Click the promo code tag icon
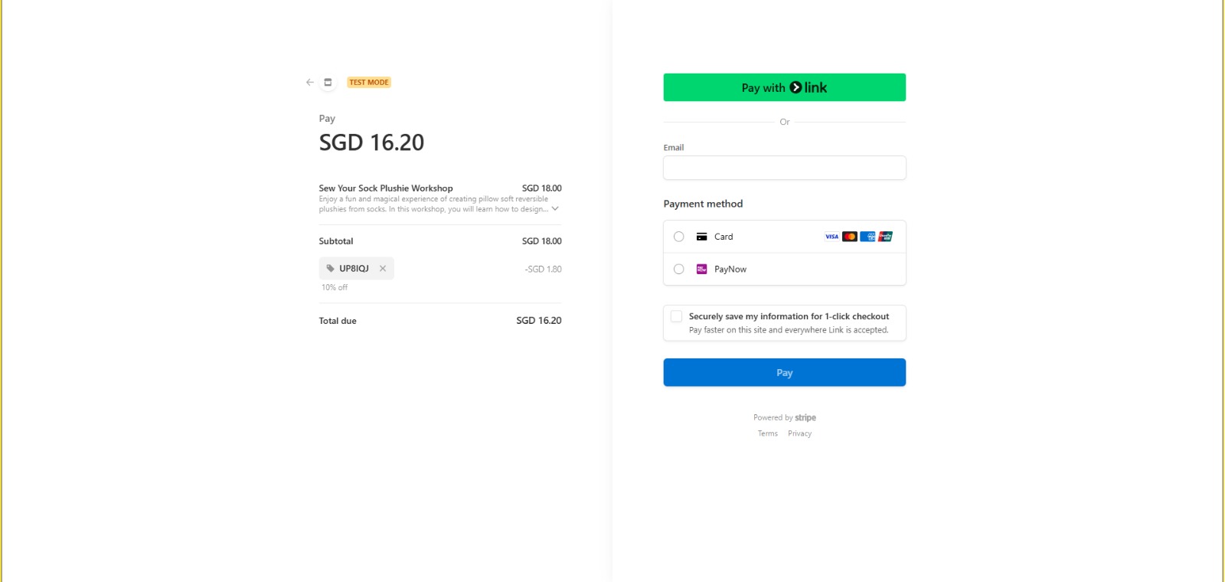The height and width of the screenshot is (582, 1225). coord(331,269)
